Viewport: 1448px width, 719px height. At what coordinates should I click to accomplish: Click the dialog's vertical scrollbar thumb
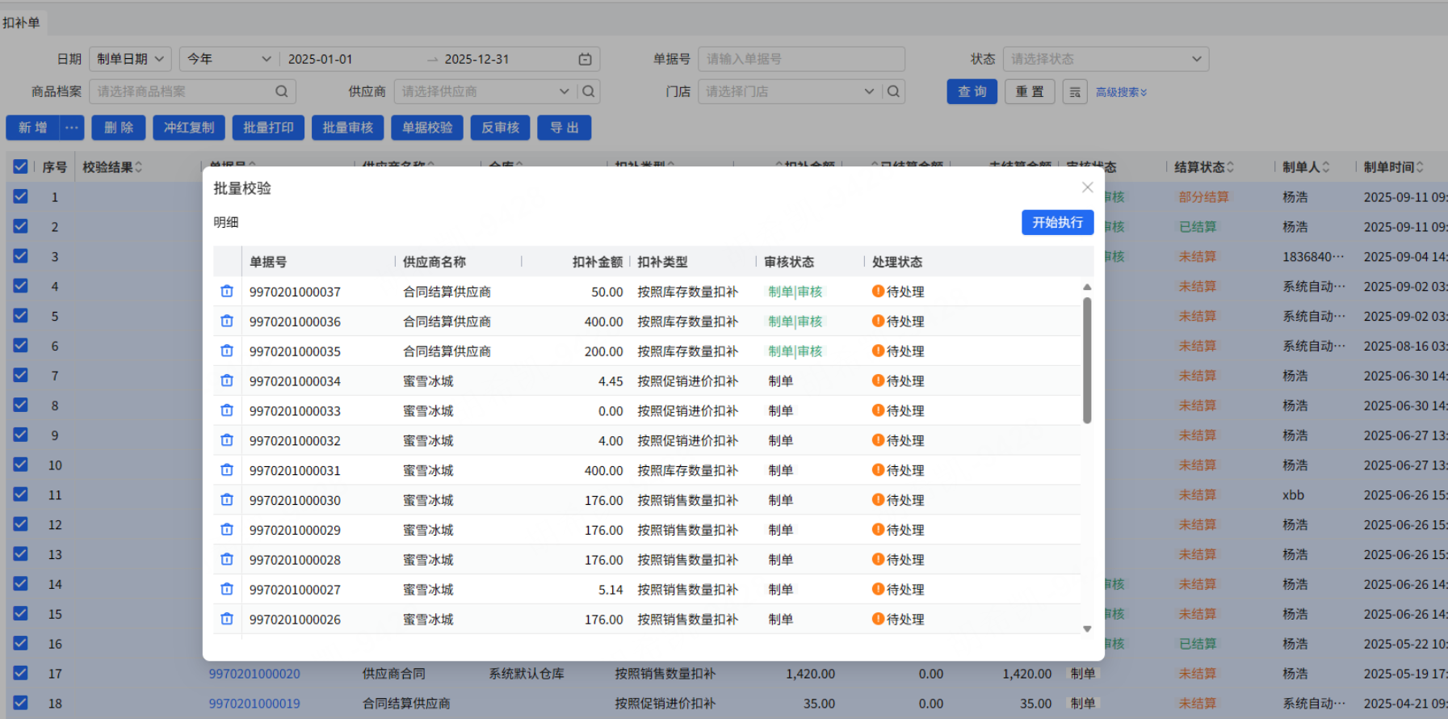click(x=1087, y=359)
